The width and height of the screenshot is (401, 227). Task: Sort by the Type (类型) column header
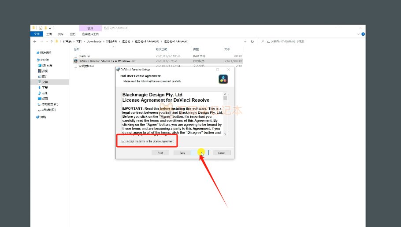point(196,49)
